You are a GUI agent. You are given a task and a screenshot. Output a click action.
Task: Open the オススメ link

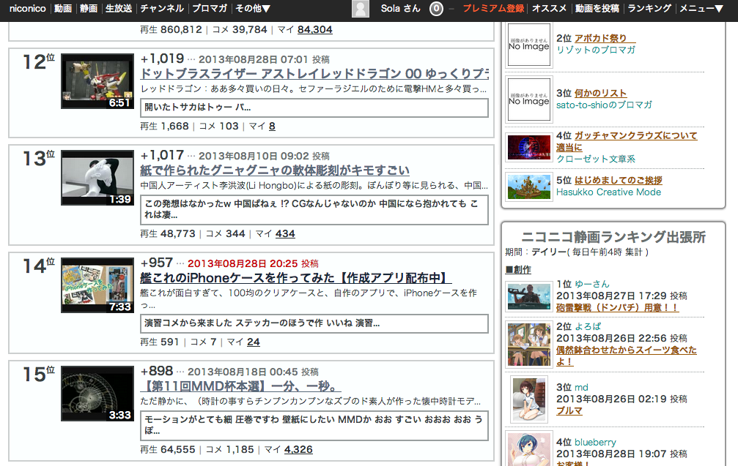pyautogui.click(x=549, y=9)
